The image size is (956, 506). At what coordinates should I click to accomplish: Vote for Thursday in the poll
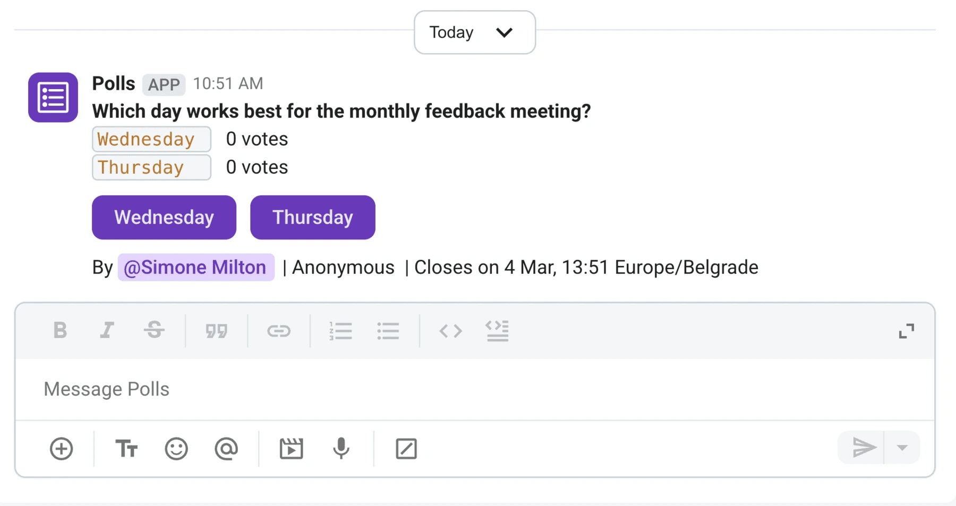tap(312, 217)
